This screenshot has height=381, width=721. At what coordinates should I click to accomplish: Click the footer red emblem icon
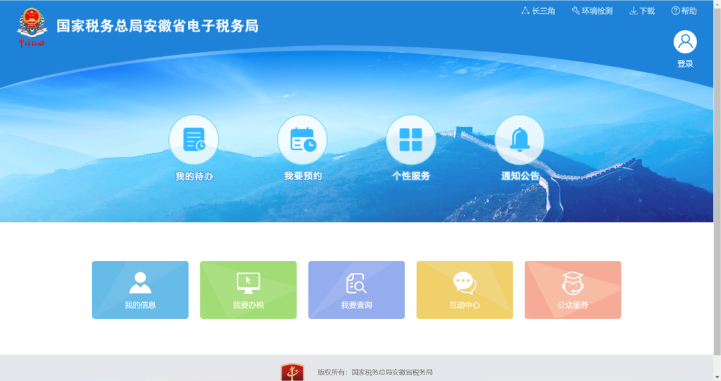tap(292, 372)
